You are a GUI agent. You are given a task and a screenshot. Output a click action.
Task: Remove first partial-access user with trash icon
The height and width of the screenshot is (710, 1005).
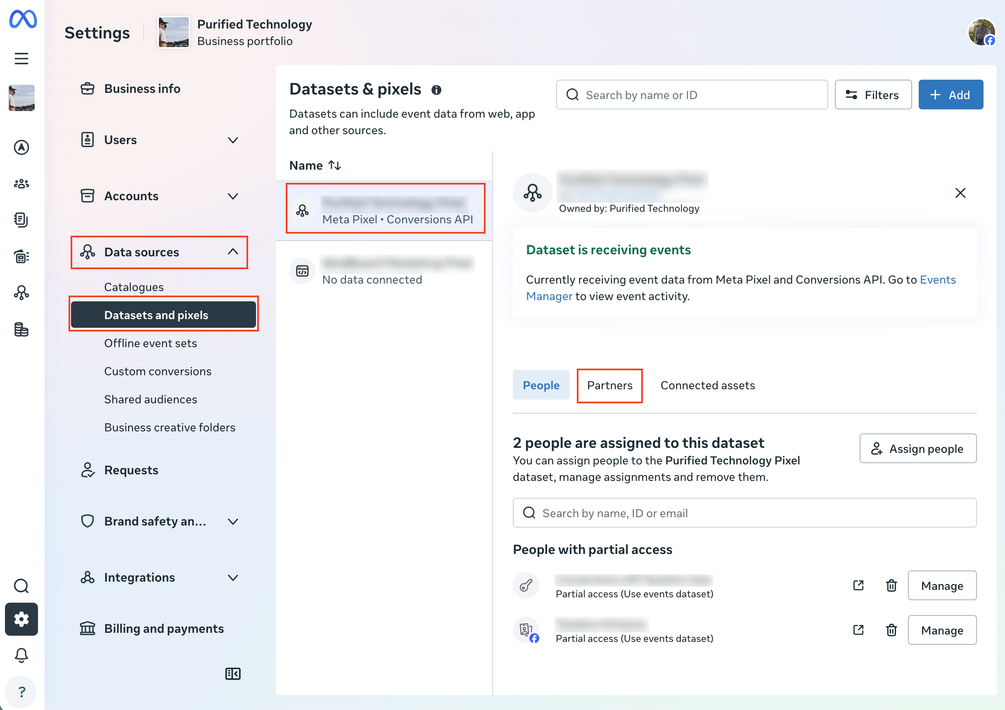tap(891, 585)
